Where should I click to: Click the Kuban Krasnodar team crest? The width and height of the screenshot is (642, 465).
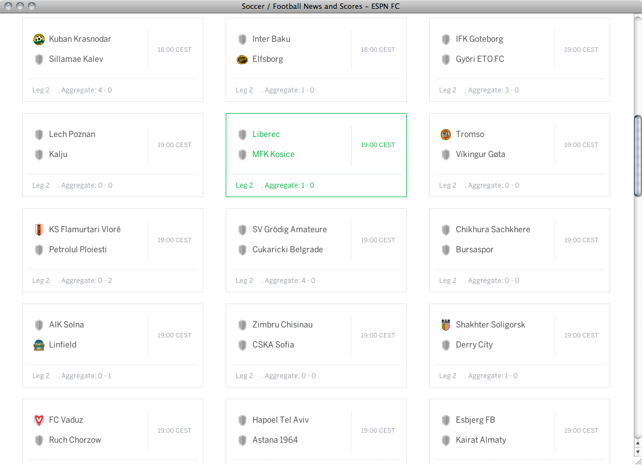39,39
